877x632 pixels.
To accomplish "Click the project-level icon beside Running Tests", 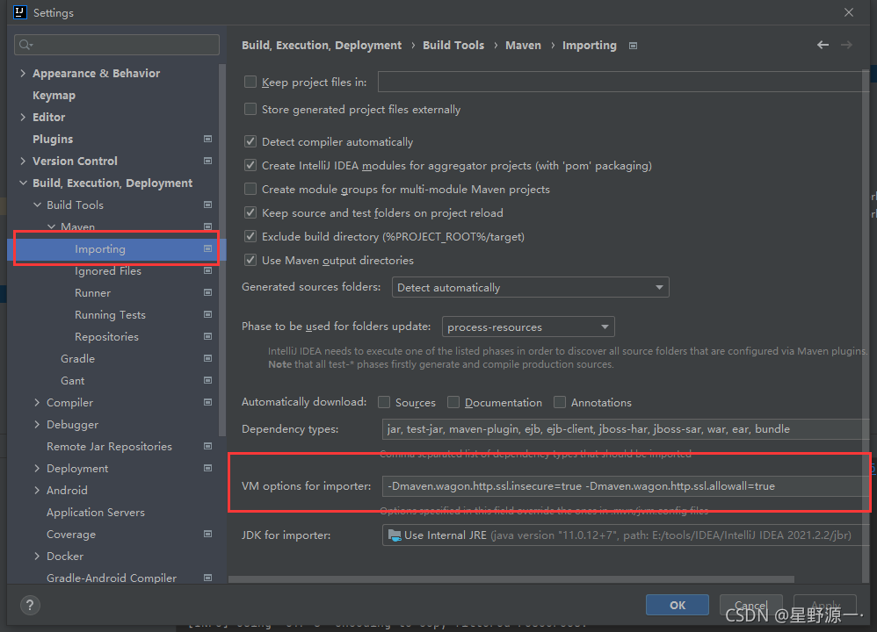I will coord(207,314).
